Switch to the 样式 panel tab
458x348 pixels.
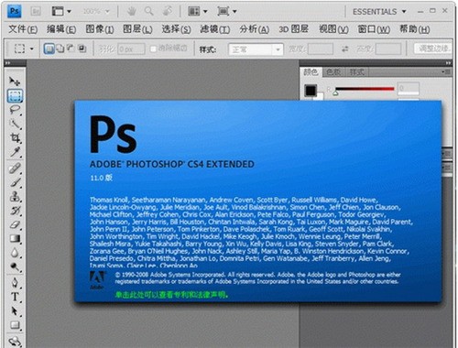356,72
